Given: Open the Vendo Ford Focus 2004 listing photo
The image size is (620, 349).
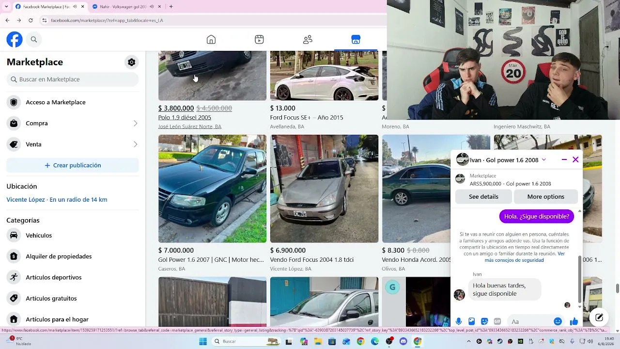Looking at the screenshot, I should 324,189.
